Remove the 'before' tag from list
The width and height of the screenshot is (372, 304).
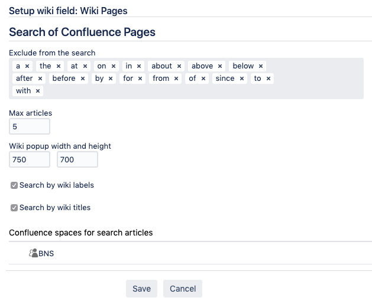83,79
